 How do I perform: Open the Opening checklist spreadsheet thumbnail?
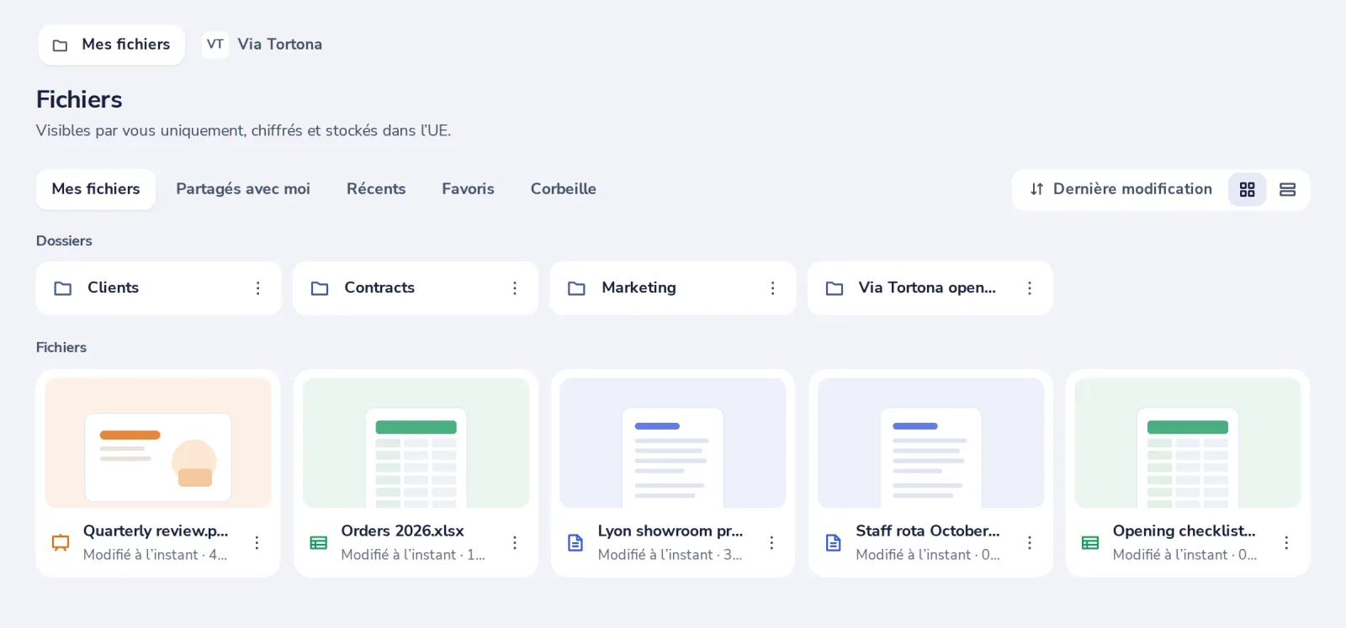(1188, 443)
